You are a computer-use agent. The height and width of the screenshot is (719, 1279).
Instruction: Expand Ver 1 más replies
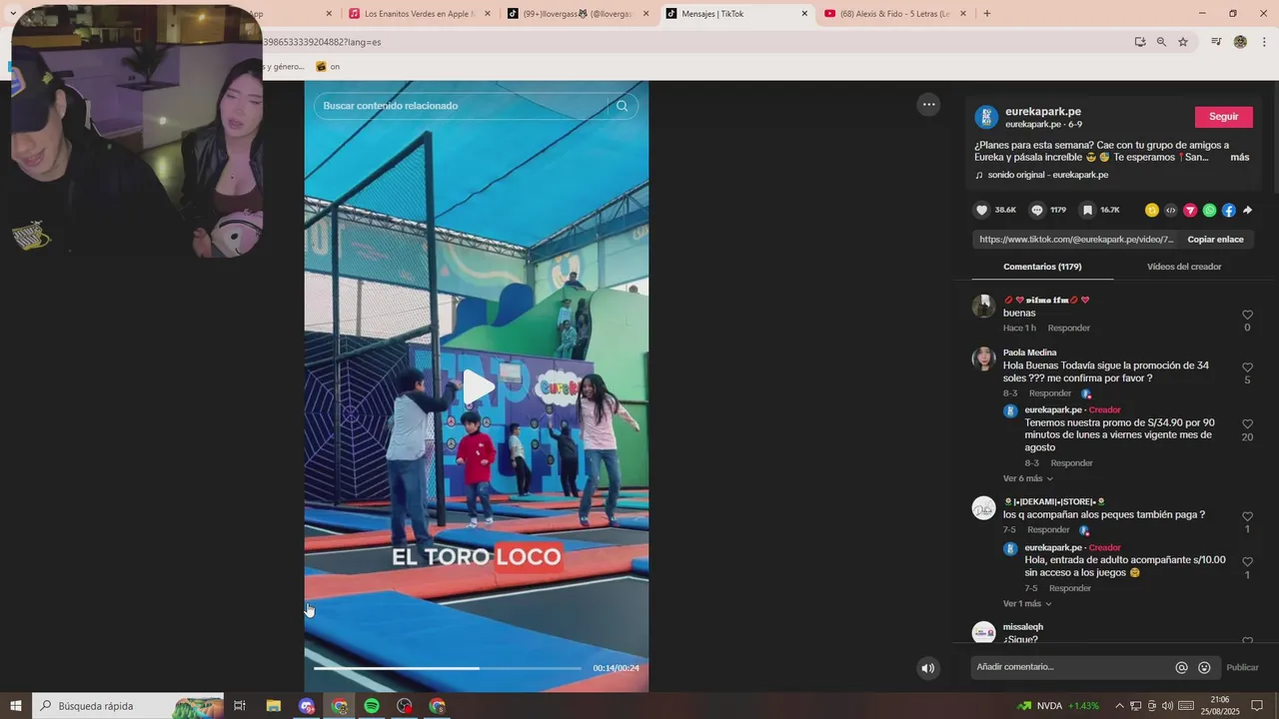pos(1027,604)
